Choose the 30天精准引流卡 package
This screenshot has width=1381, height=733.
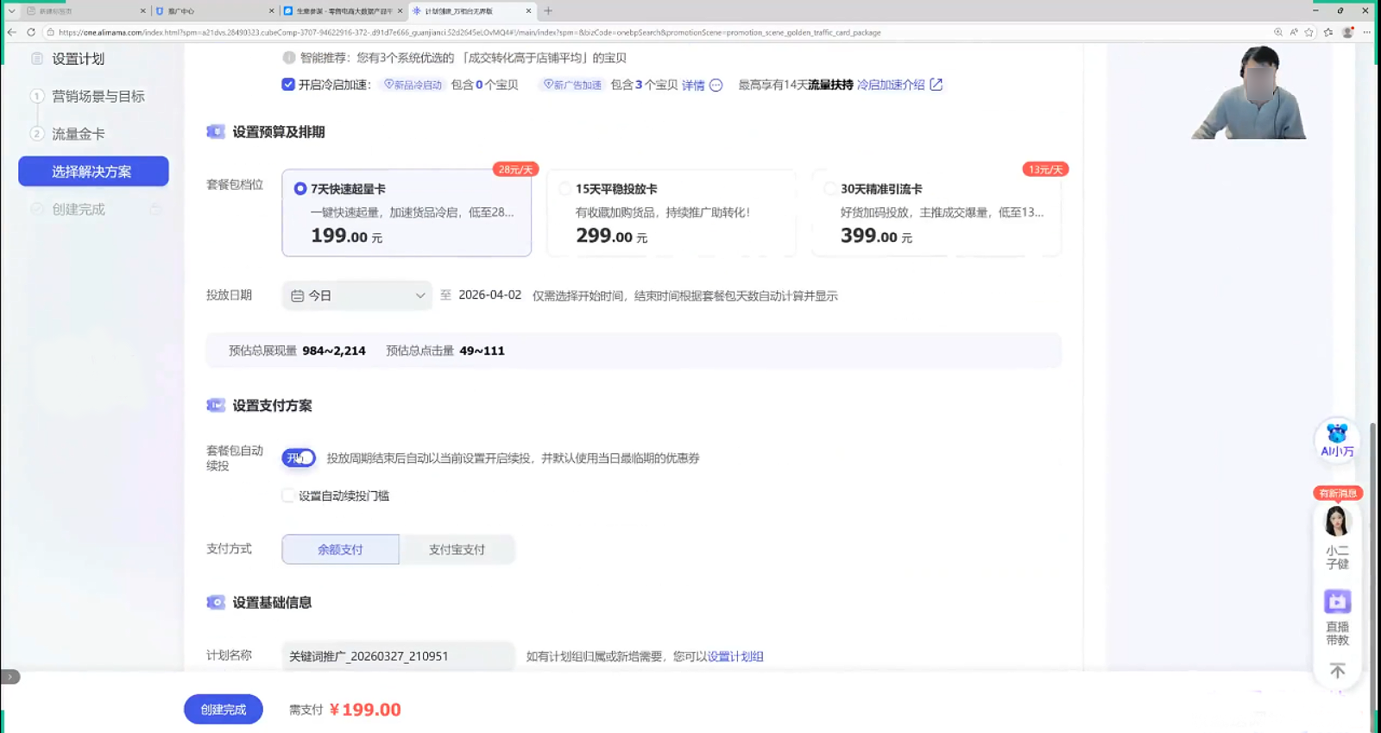click(829, 189)
